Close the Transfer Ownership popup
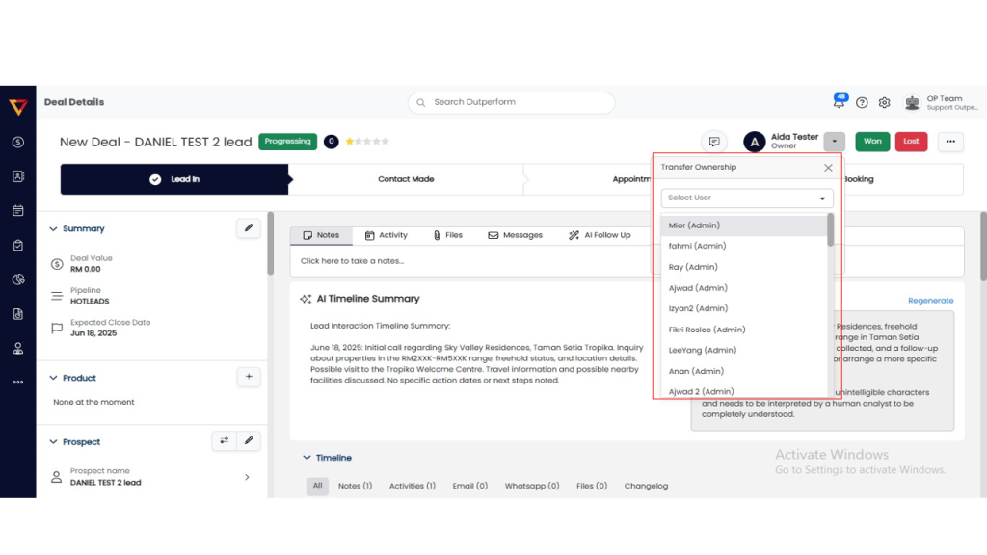 click(828, 168)
